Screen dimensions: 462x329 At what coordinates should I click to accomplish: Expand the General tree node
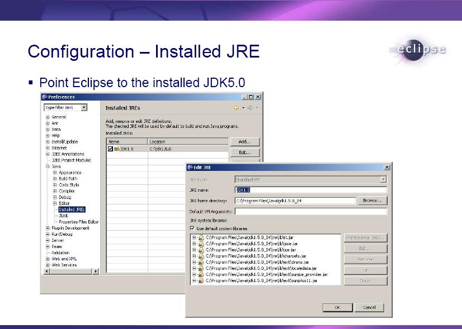click(x=48, y=117)
